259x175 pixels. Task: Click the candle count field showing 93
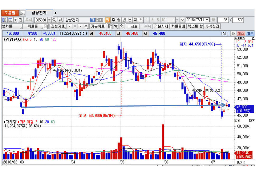(223, 20)
